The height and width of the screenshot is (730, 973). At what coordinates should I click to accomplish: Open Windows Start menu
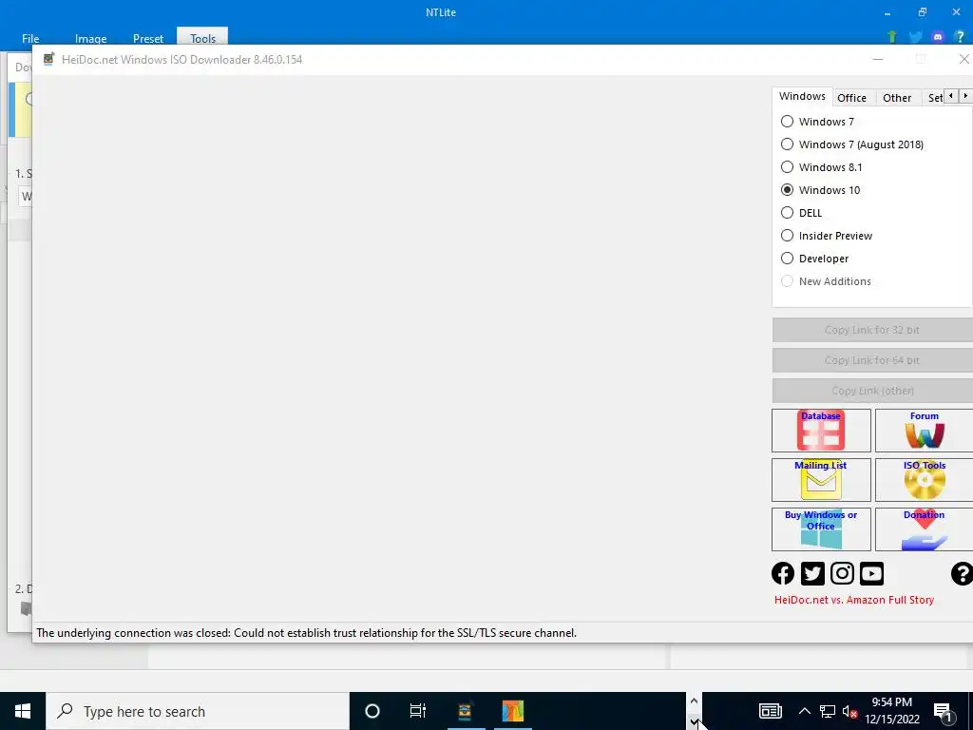(23, 711)
